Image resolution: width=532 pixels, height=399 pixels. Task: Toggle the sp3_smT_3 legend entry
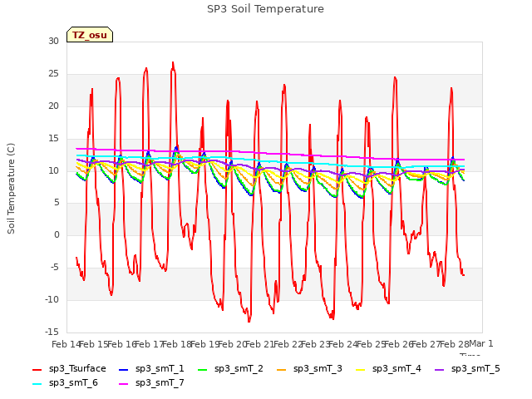(x=309, y=369)
